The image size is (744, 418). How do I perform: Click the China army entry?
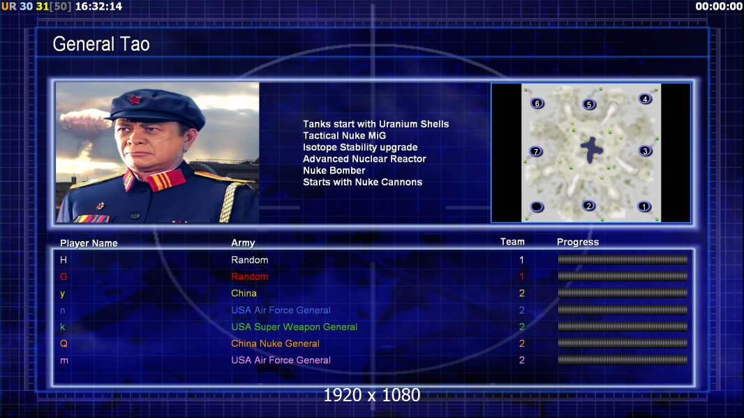[244, 293]
